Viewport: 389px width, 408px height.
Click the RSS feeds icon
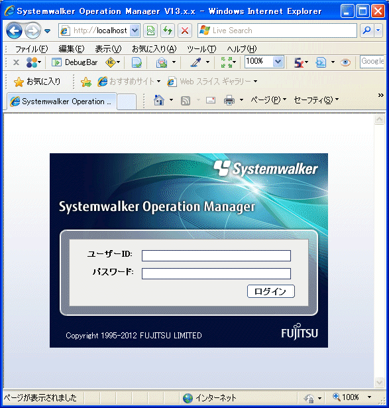[186, 100]
